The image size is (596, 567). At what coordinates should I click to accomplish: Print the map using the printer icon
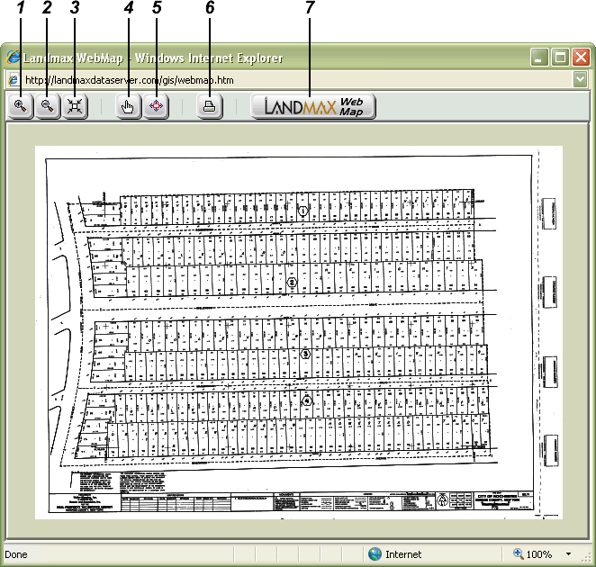tap(209, 106)
